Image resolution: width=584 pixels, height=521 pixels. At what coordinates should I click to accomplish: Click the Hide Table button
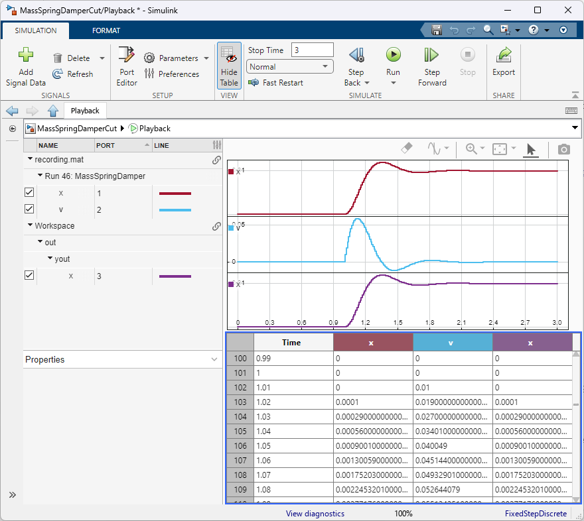pyautogui.click(x=229, y=66)
